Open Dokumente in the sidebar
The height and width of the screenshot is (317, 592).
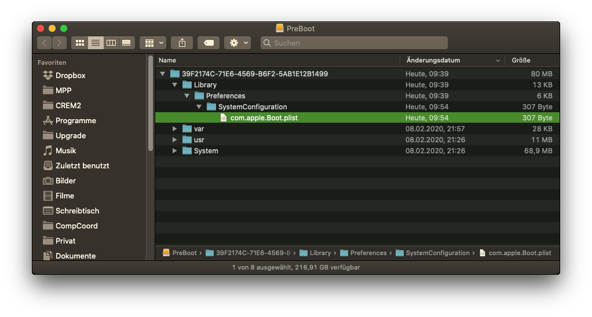tap(69, 256)
